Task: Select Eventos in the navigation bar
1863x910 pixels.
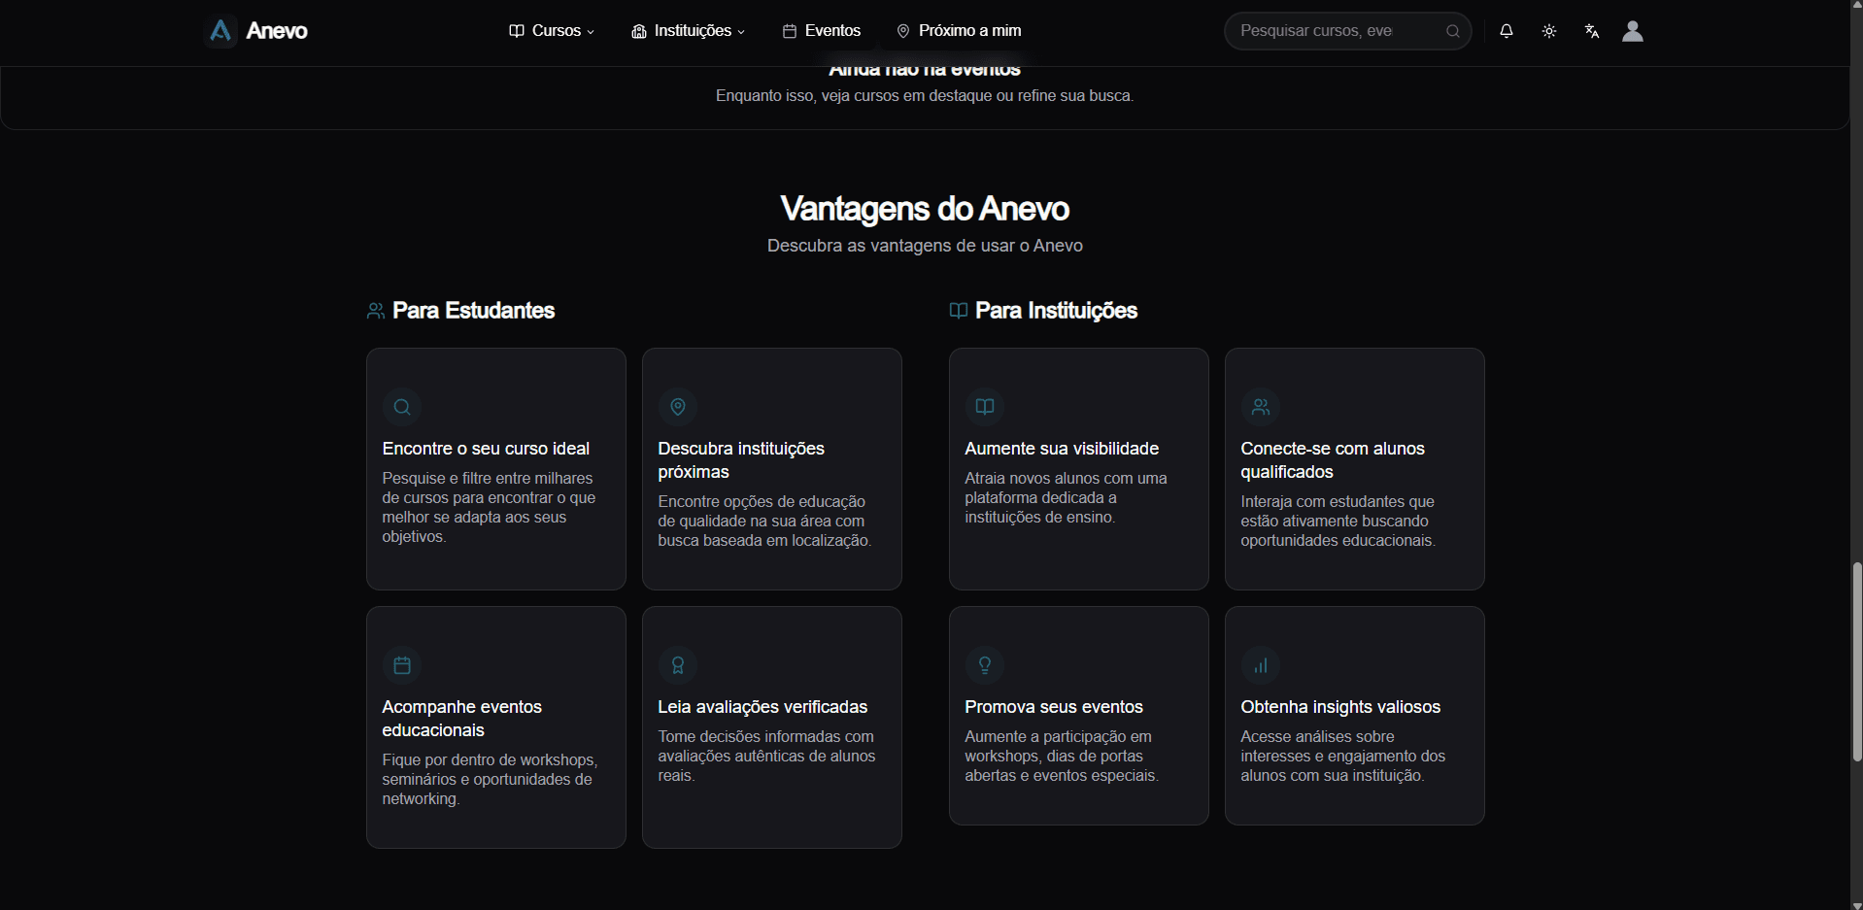Action: click(821, 30)
